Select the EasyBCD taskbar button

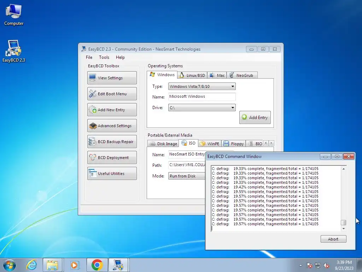(118, 265)
